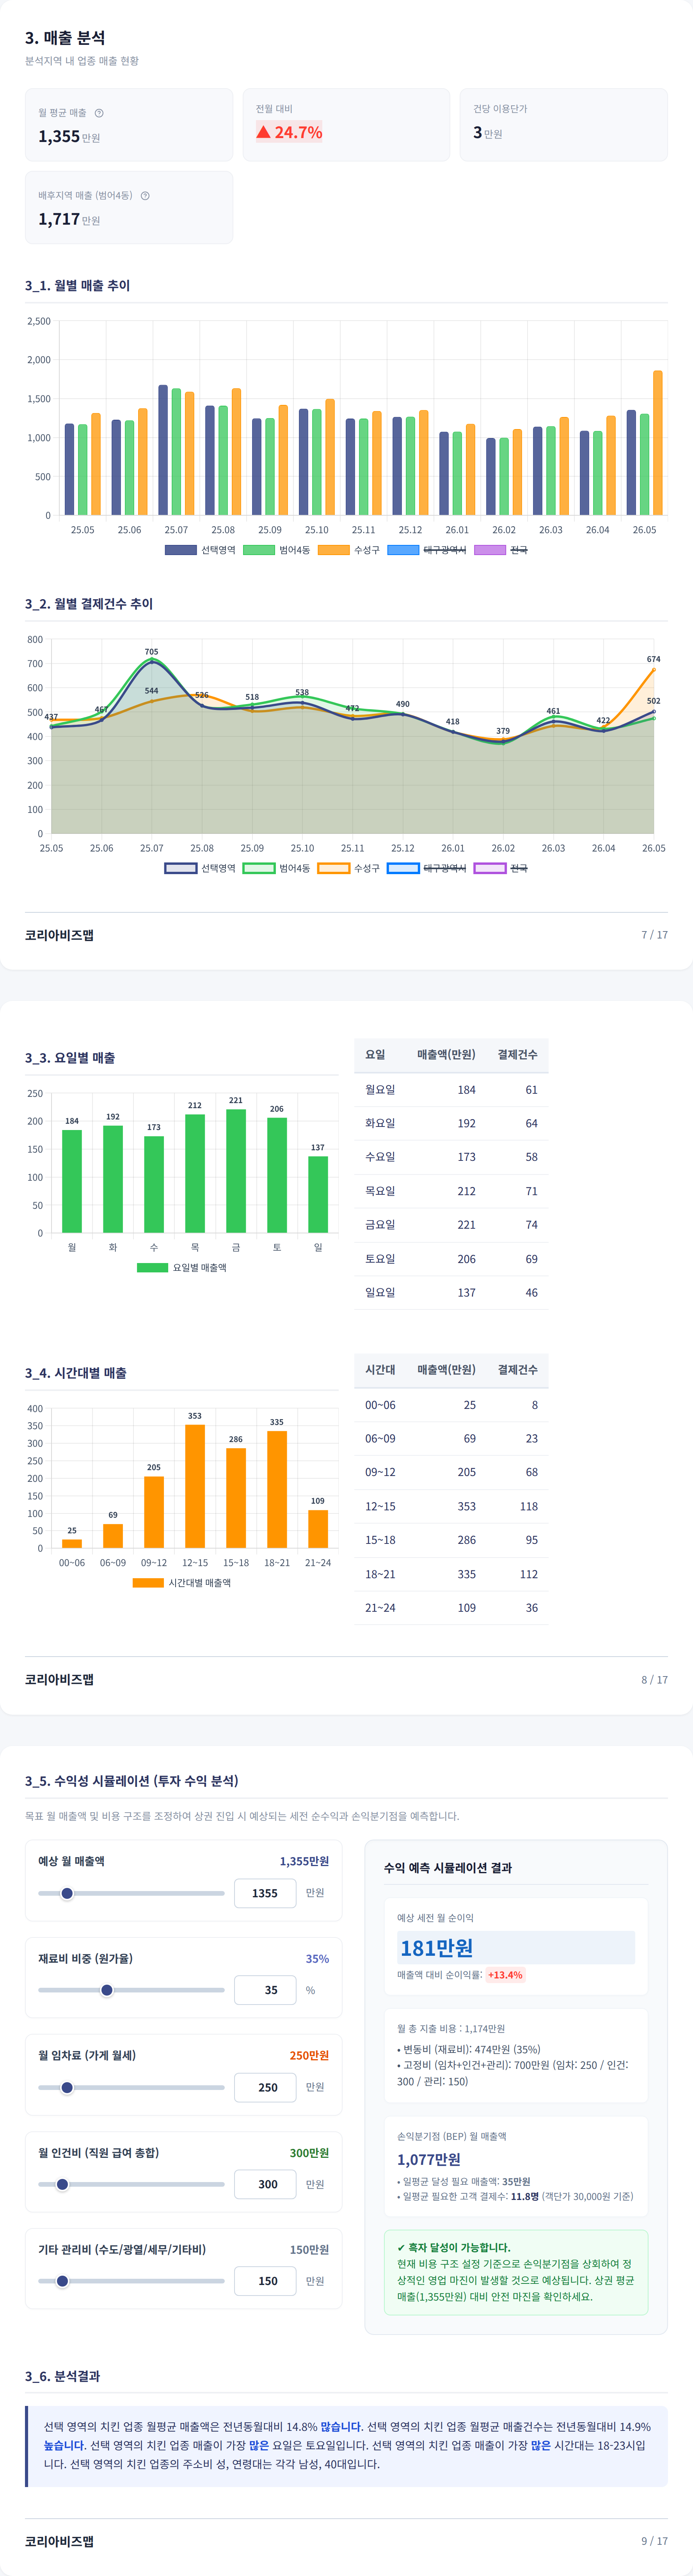Click the 토요일 row in the 요일 table
693x2576 pixels.
(x=451, y=1259)
